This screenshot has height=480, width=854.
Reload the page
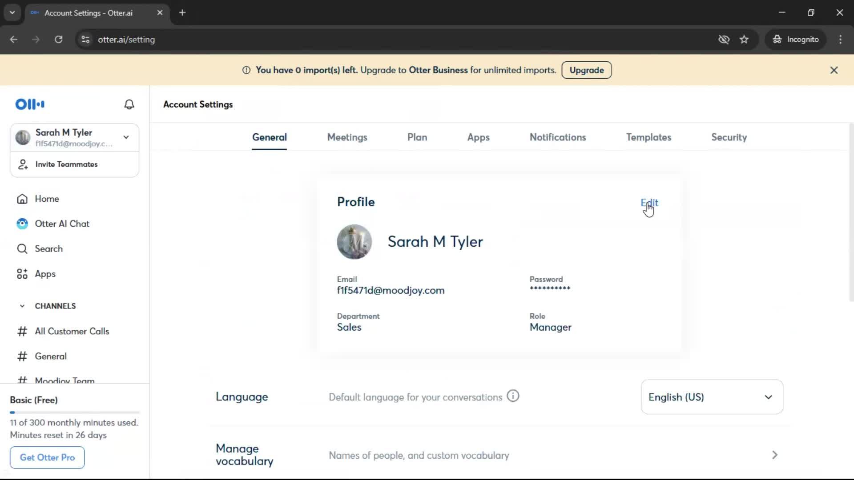[59, 40]
